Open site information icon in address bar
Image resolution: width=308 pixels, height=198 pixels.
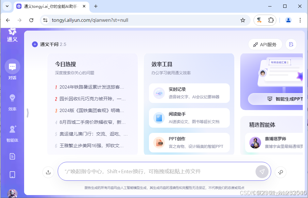coord(45,20)
